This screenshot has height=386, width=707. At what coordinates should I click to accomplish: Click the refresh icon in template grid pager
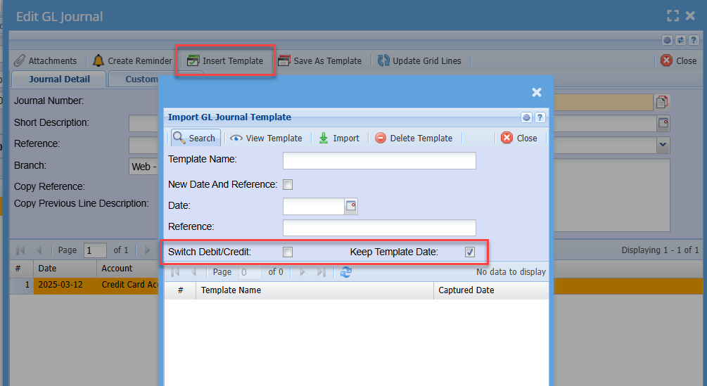[346, 272]
